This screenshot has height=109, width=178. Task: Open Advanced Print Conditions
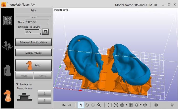(x=33, y=42)
